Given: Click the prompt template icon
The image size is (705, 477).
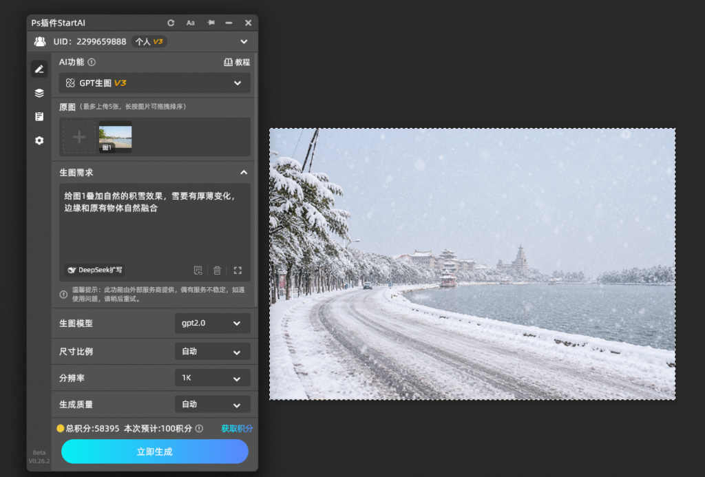Looking at the screenshot, I should pyautogui.click(x=198, y=271).
